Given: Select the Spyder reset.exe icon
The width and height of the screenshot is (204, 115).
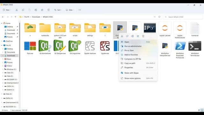Looking at the screenshot, I should click(x=90, y=46).
